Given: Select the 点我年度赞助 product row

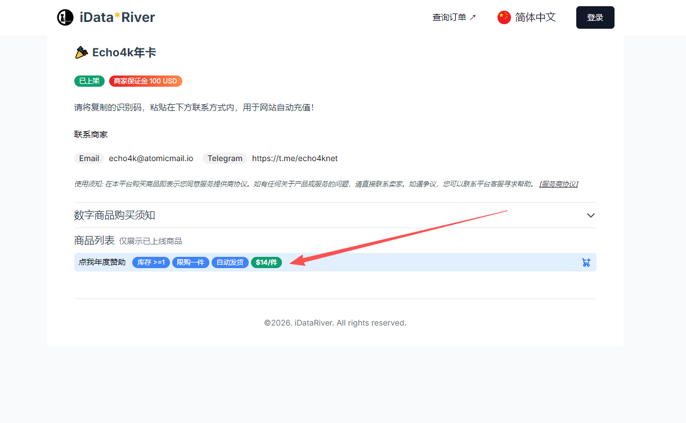Looking at the screenshot, I should click(x=335, y=262).
